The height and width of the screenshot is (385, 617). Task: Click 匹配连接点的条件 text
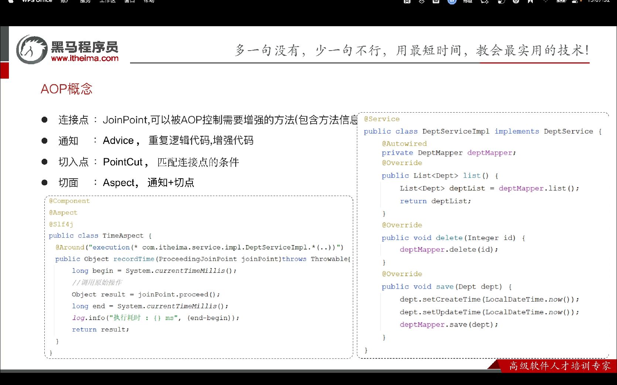[x=198, y=162]
